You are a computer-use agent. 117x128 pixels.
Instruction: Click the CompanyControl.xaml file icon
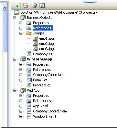pos(29,111)
